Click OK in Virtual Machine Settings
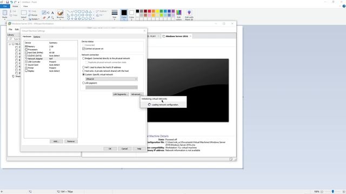 110,149
